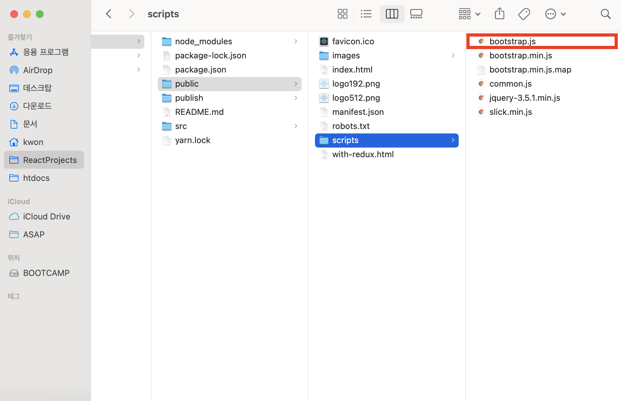Click the forward navigation arrow
The width and height of the screenshot is (621, 401).
(131, 14)
